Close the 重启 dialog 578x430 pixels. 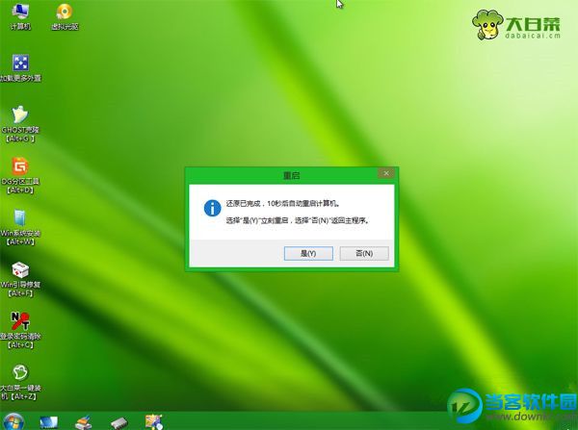pos(386,173)
